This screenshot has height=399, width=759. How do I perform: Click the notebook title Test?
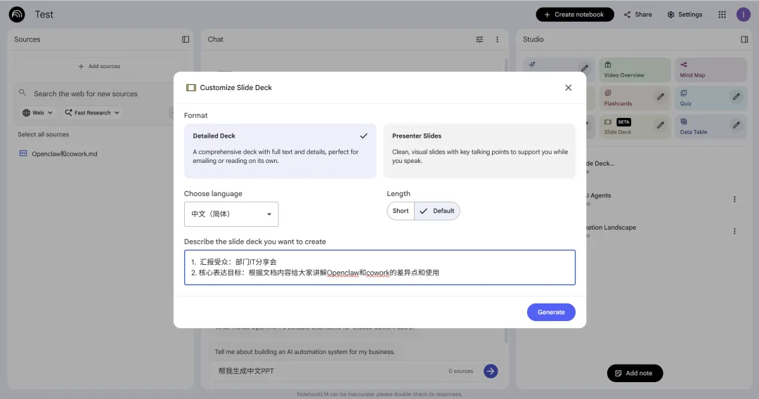click(x=44, y=15)
